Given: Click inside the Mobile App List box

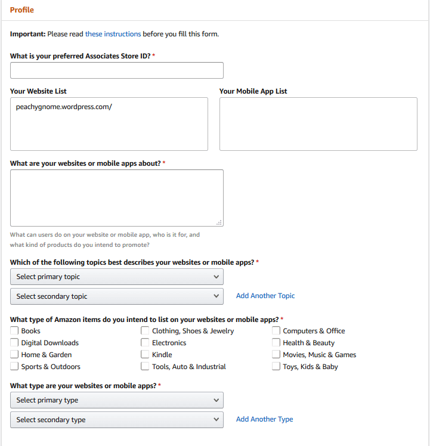Looking at the screenshot, I should (318, 124).
